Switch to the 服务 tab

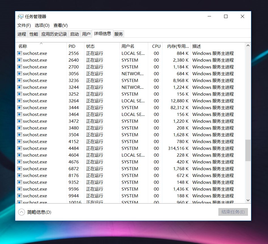[x=119, y=34]
